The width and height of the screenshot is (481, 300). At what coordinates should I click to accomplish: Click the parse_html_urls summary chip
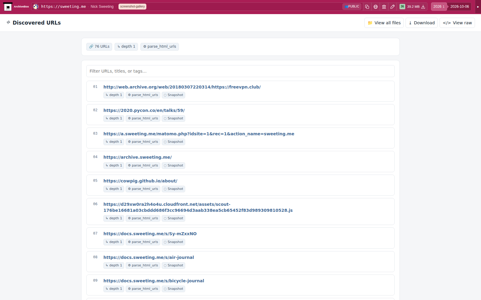coord(160,46)
